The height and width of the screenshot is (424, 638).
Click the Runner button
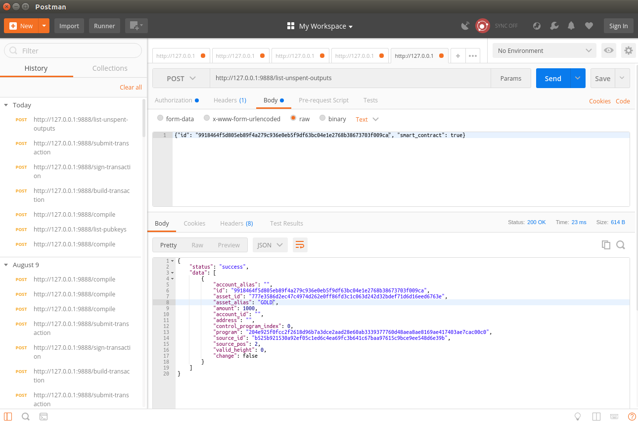coord(104,26)
